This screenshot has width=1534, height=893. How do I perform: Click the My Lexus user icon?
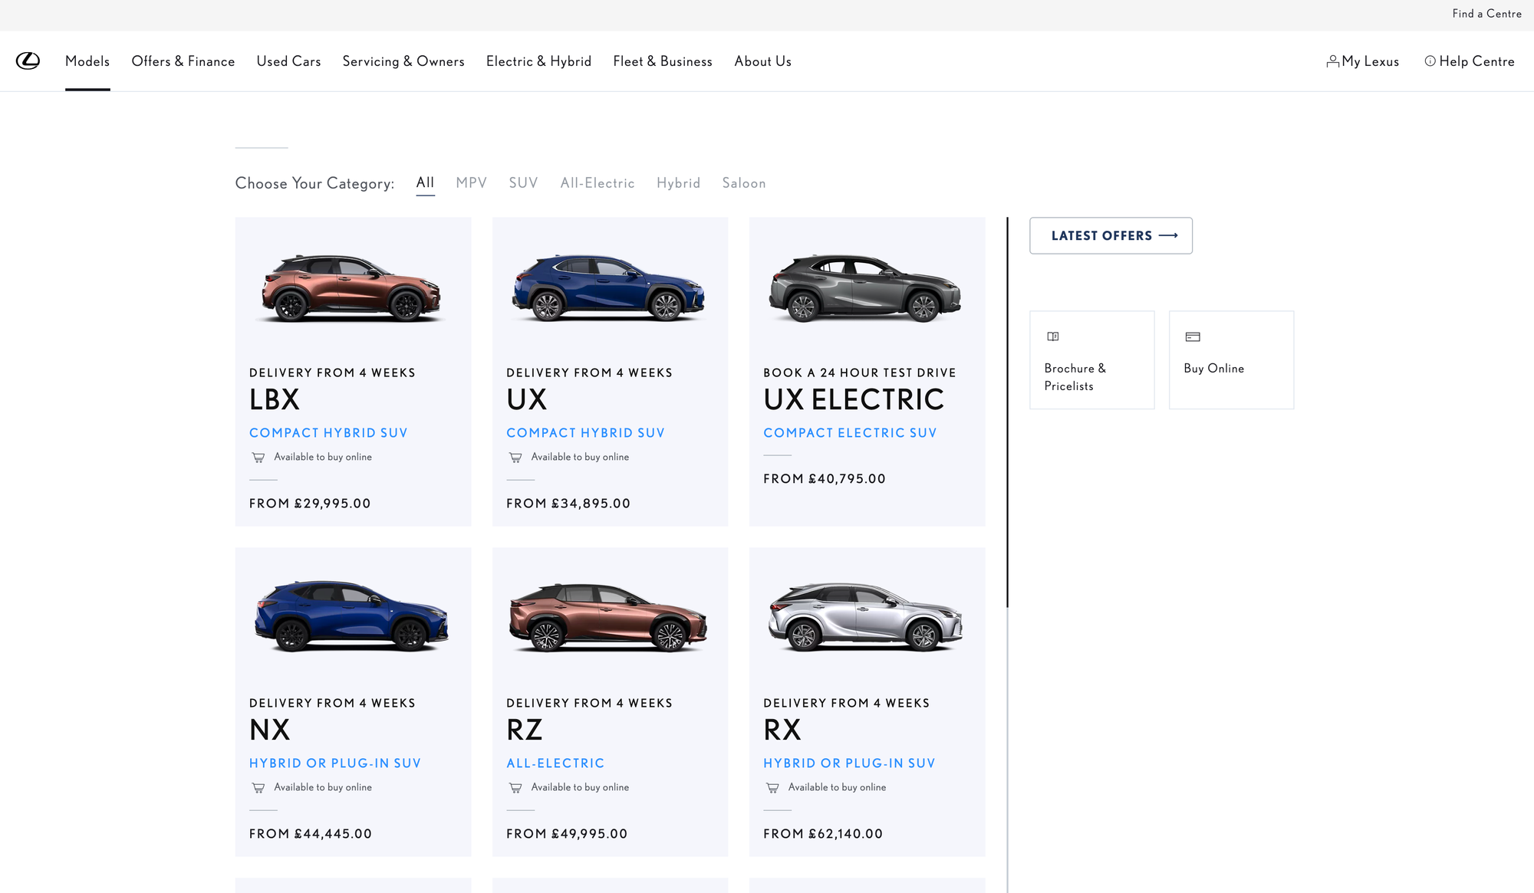click(1332, 61)
